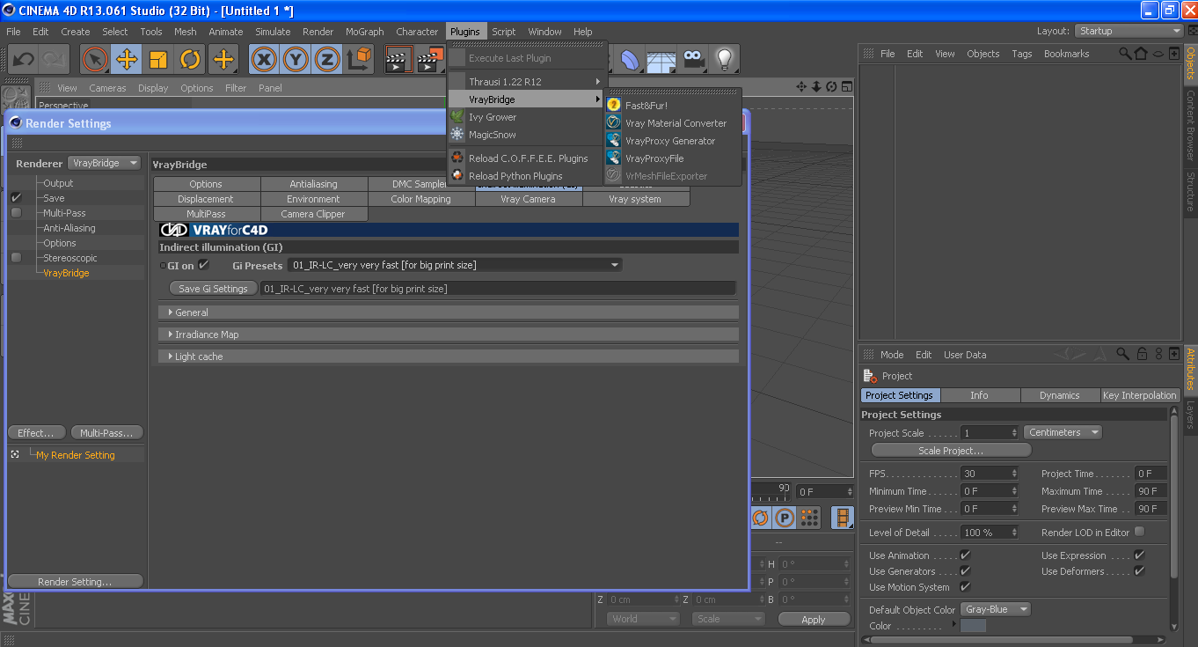Screen dimensions: 1198x647
Task: Click the viewport pan (move camera) icon
Action: 801,87
